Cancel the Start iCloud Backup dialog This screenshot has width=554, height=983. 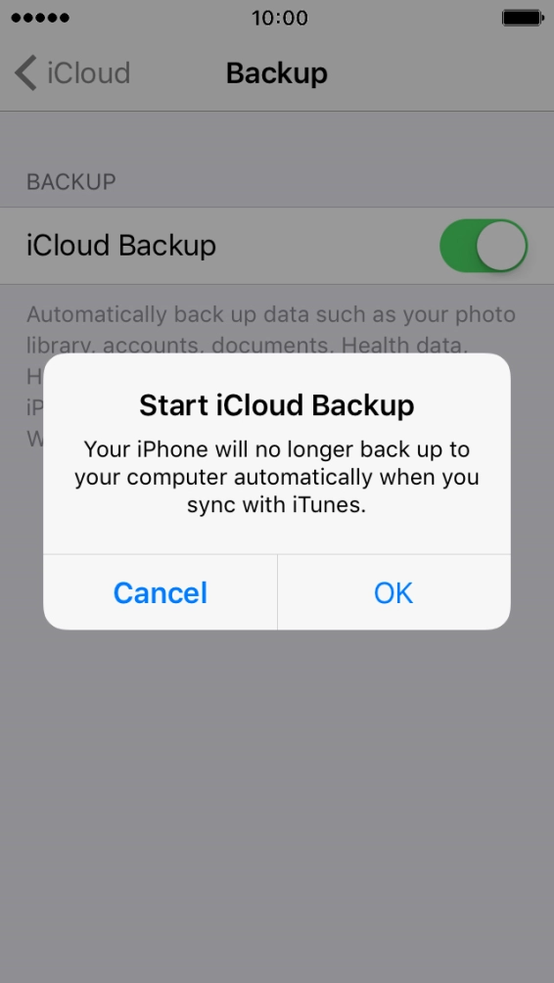pyautogui.click(x=160, y=592)
